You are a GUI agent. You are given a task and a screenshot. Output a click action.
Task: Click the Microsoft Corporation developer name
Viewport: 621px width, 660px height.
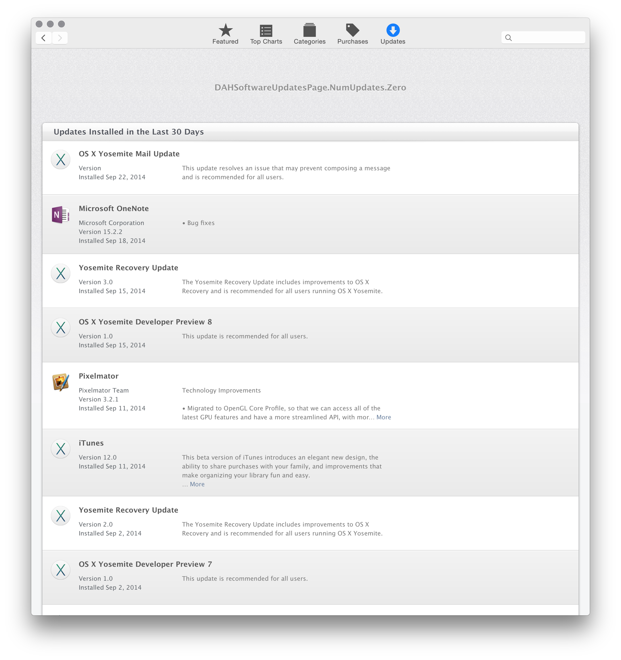click(x=111, y=223)
